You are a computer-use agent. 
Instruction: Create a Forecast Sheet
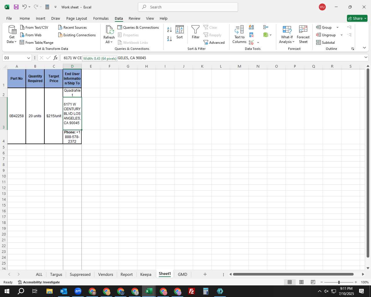(x=303, y=34)
